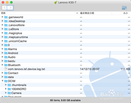Expand the .gameworld folder

3,17
